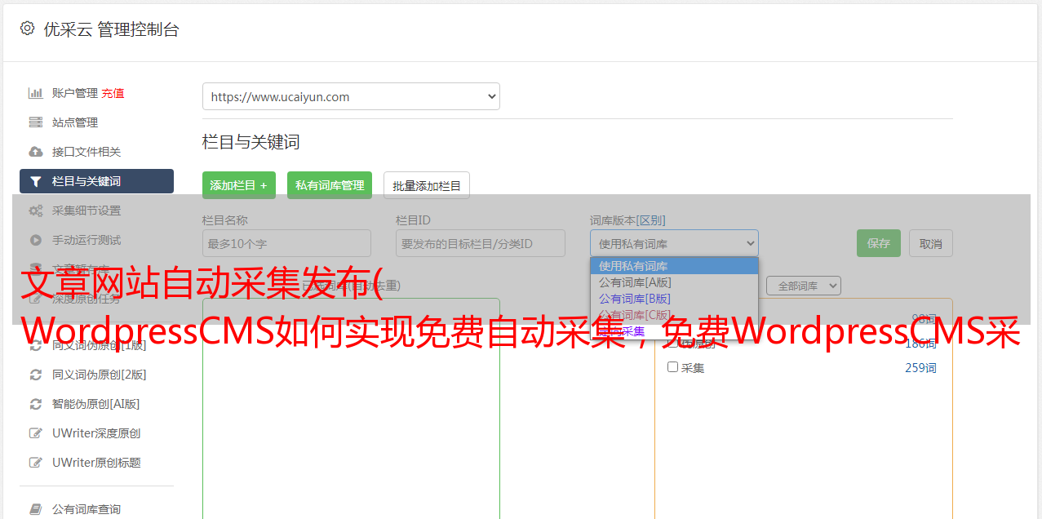Screen dimensions: 1042x519
Task: Focus the 栏目ID input field
Action: 481,243
